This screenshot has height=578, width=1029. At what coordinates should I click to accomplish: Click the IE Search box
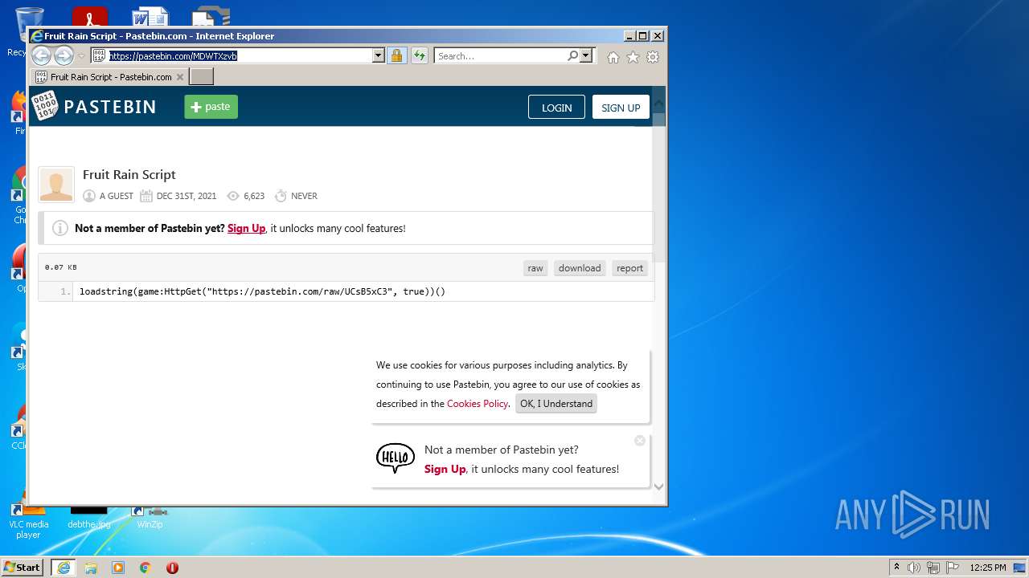(x=500, y=55)
